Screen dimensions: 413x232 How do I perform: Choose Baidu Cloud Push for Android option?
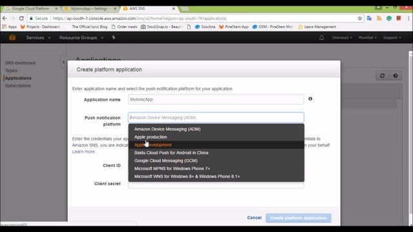(x=216, y=153)
